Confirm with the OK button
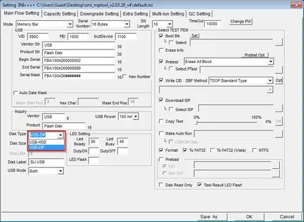This screenshot has width=304, height=222. (x=249, y=217)
